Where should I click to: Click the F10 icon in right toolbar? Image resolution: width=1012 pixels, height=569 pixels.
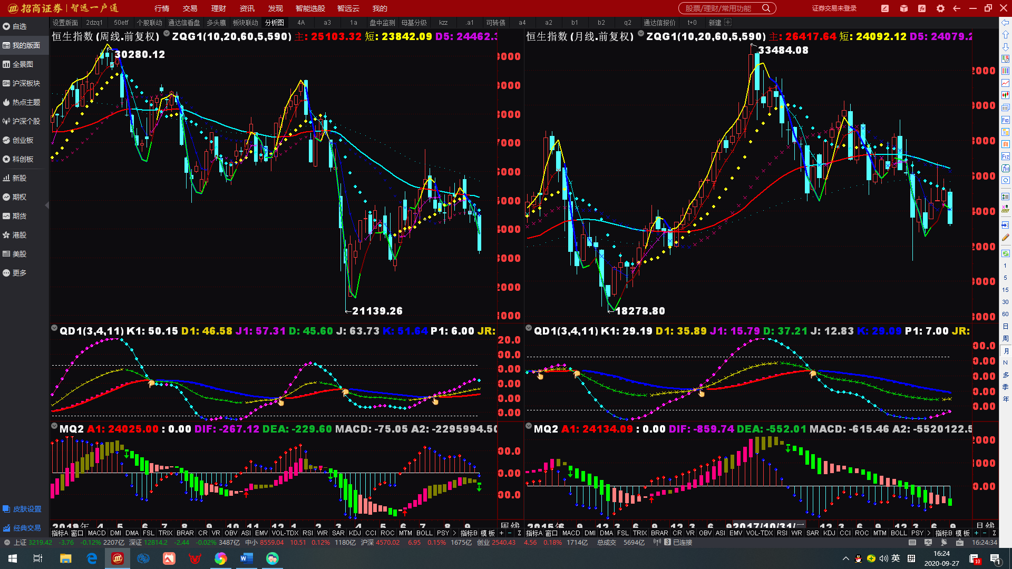[x=1005, y=120]
